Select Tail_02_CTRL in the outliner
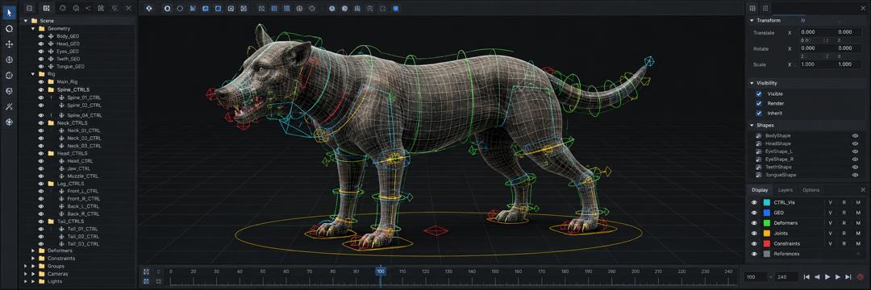871x290 pixels. point(83,236)
